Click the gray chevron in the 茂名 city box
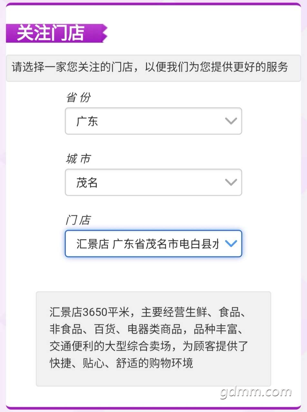Screen dimensions: 307x412 (231, 183)
